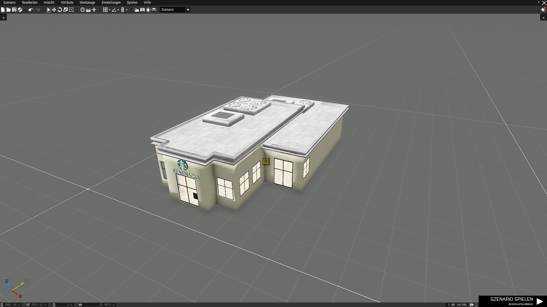Open the Werkzeuge menu
The height and width of the screenshot is (307, 547).
tap(87, 3)
